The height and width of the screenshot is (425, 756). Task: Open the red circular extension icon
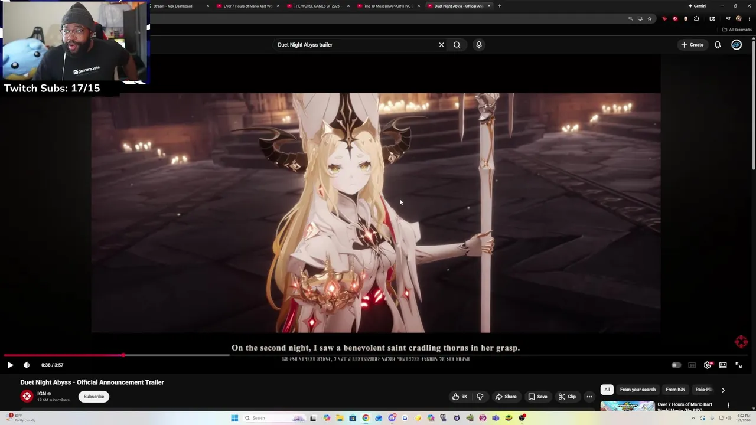coord(675,18)
